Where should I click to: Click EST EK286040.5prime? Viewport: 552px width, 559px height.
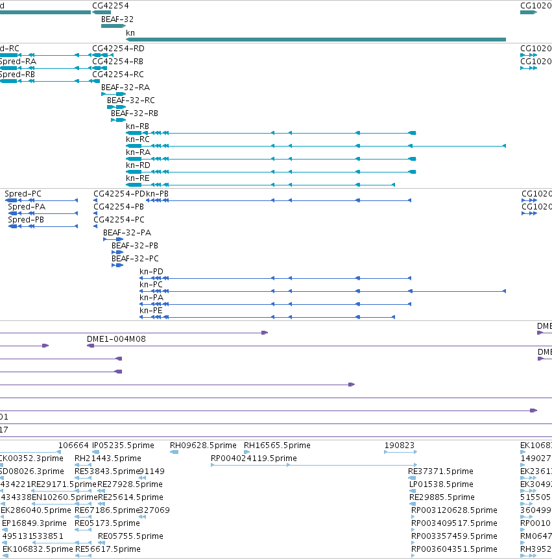(x=36, y=510)
